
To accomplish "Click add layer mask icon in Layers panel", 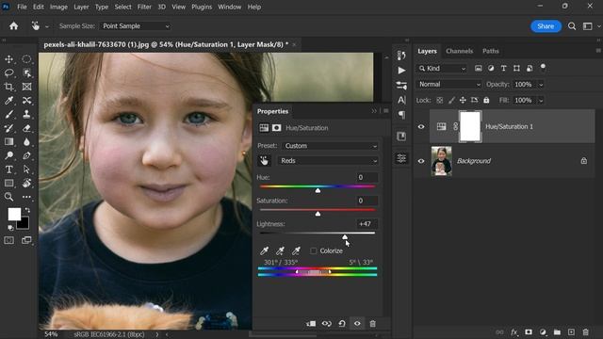I will [529, 332].
